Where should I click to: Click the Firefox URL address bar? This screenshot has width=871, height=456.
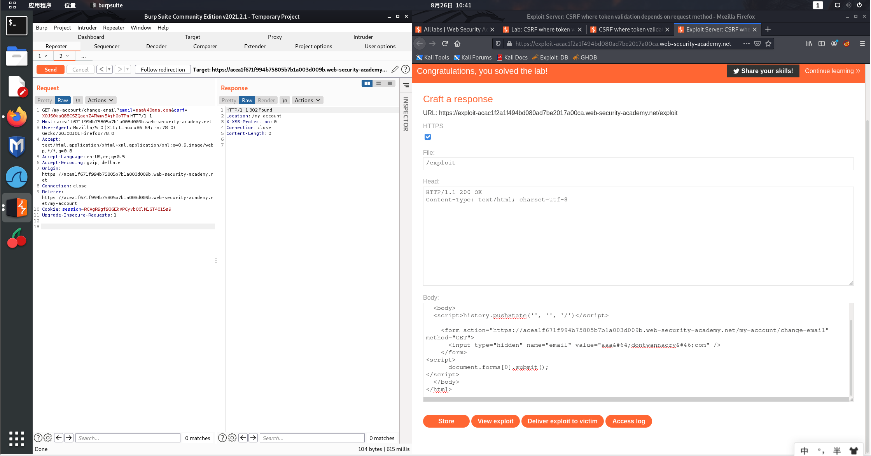pos(623,44)
